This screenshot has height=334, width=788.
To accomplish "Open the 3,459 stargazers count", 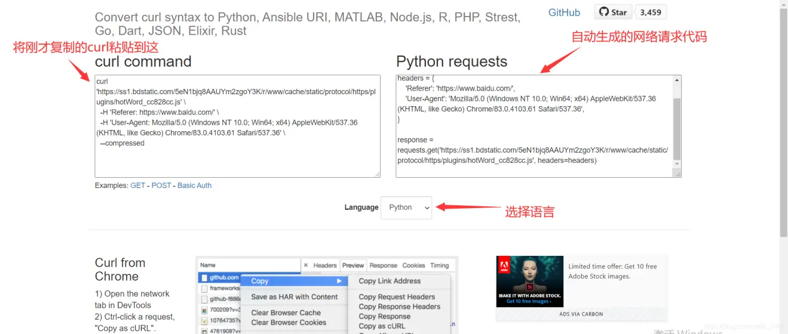I will point(650,12).
